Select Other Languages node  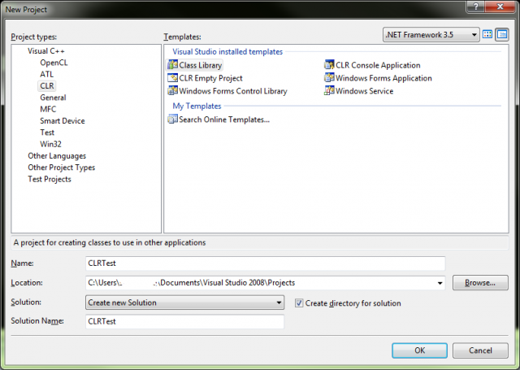[x=57, y=155]
